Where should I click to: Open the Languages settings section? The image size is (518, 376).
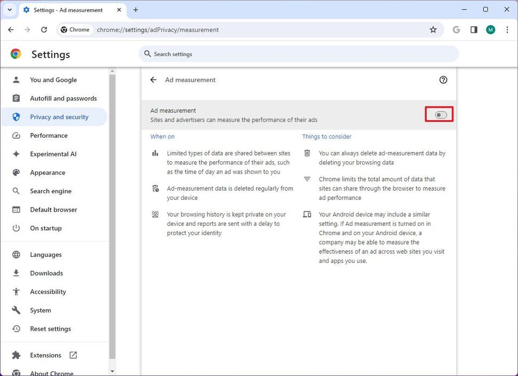point(46,254)
